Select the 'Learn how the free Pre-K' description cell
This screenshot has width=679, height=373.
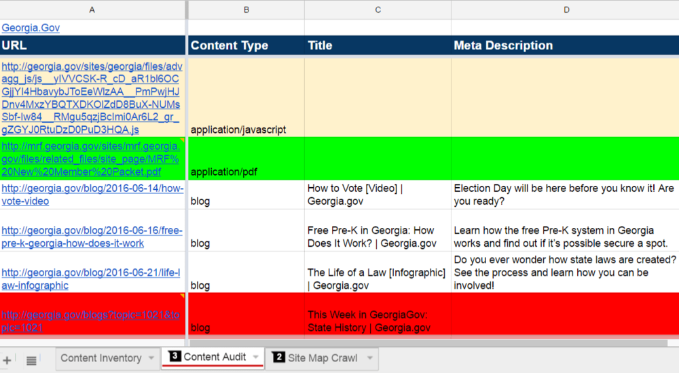[x=565, y=230]
